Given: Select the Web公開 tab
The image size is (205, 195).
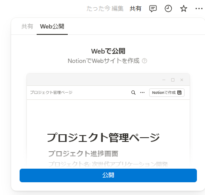Looking at the screenshot, I should click(x=52, y=26).
